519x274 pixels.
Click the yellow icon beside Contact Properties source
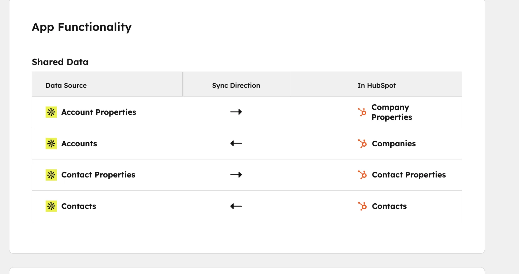[x=51, y=175]
